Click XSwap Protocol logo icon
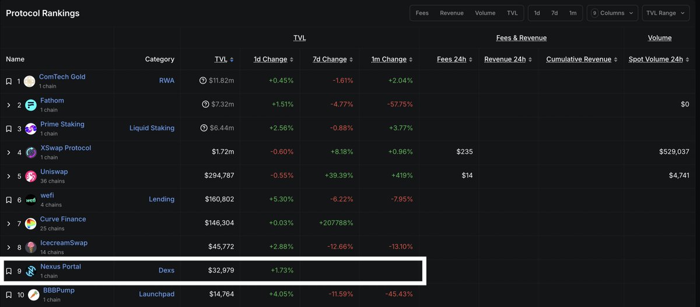 pyautogui.click(x=30, y=153)
